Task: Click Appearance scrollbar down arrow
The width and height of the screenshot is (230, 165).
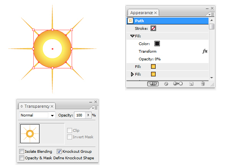Action: pyautogui.click(x=212, y=78)
